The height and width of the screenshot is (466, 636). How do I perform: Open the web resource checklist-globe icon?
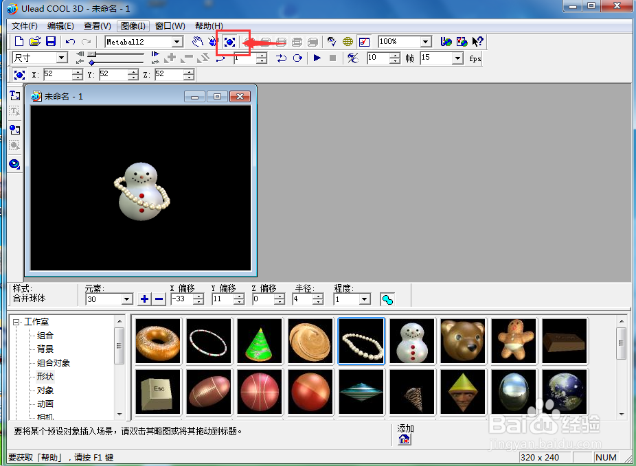462,42
